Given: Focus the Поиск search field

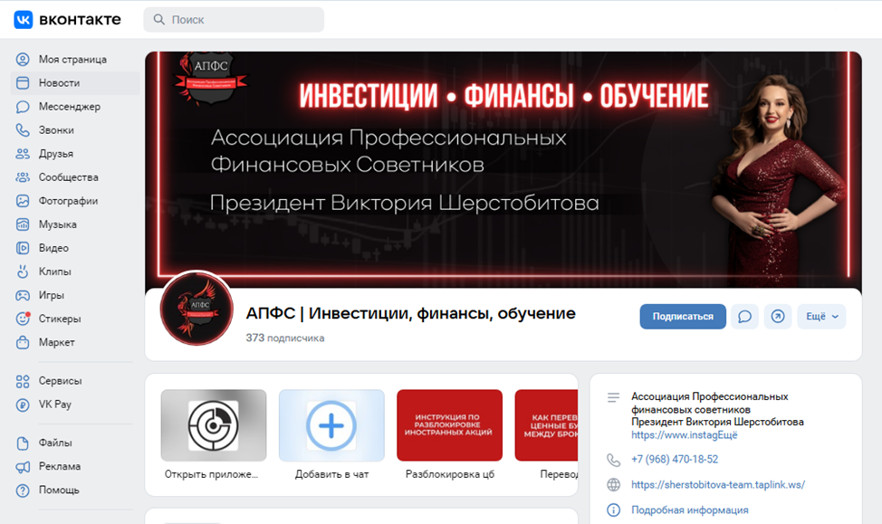Looking at the screenshot, I should [234, 20].
